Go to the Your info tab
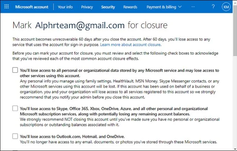The image size is (237, 151). click(65, 7)
